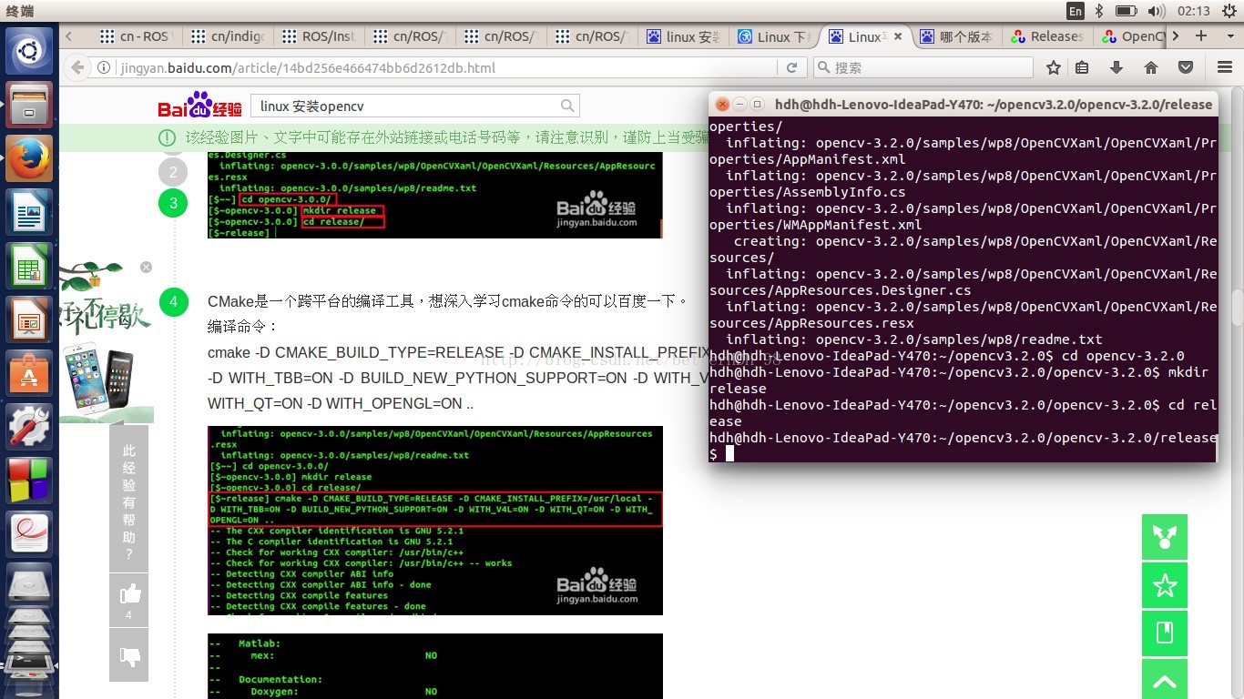Return to top with green arrow button
This screenshot has width=1244, height=699.
(x=1165, y=680)
